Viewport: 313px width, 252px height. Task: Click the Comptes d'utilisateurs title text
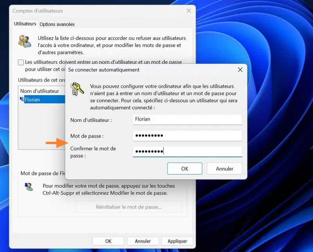tap(38, 11)
